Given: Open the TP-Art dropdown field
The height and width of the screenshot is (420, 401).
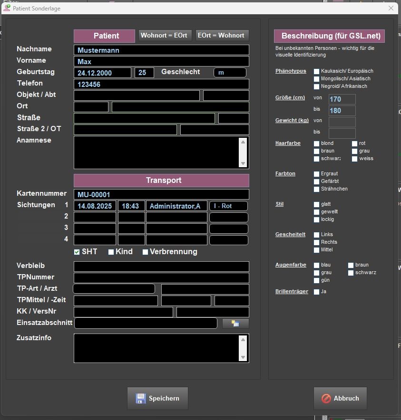Looking at the screenshot, I should 114,289.
